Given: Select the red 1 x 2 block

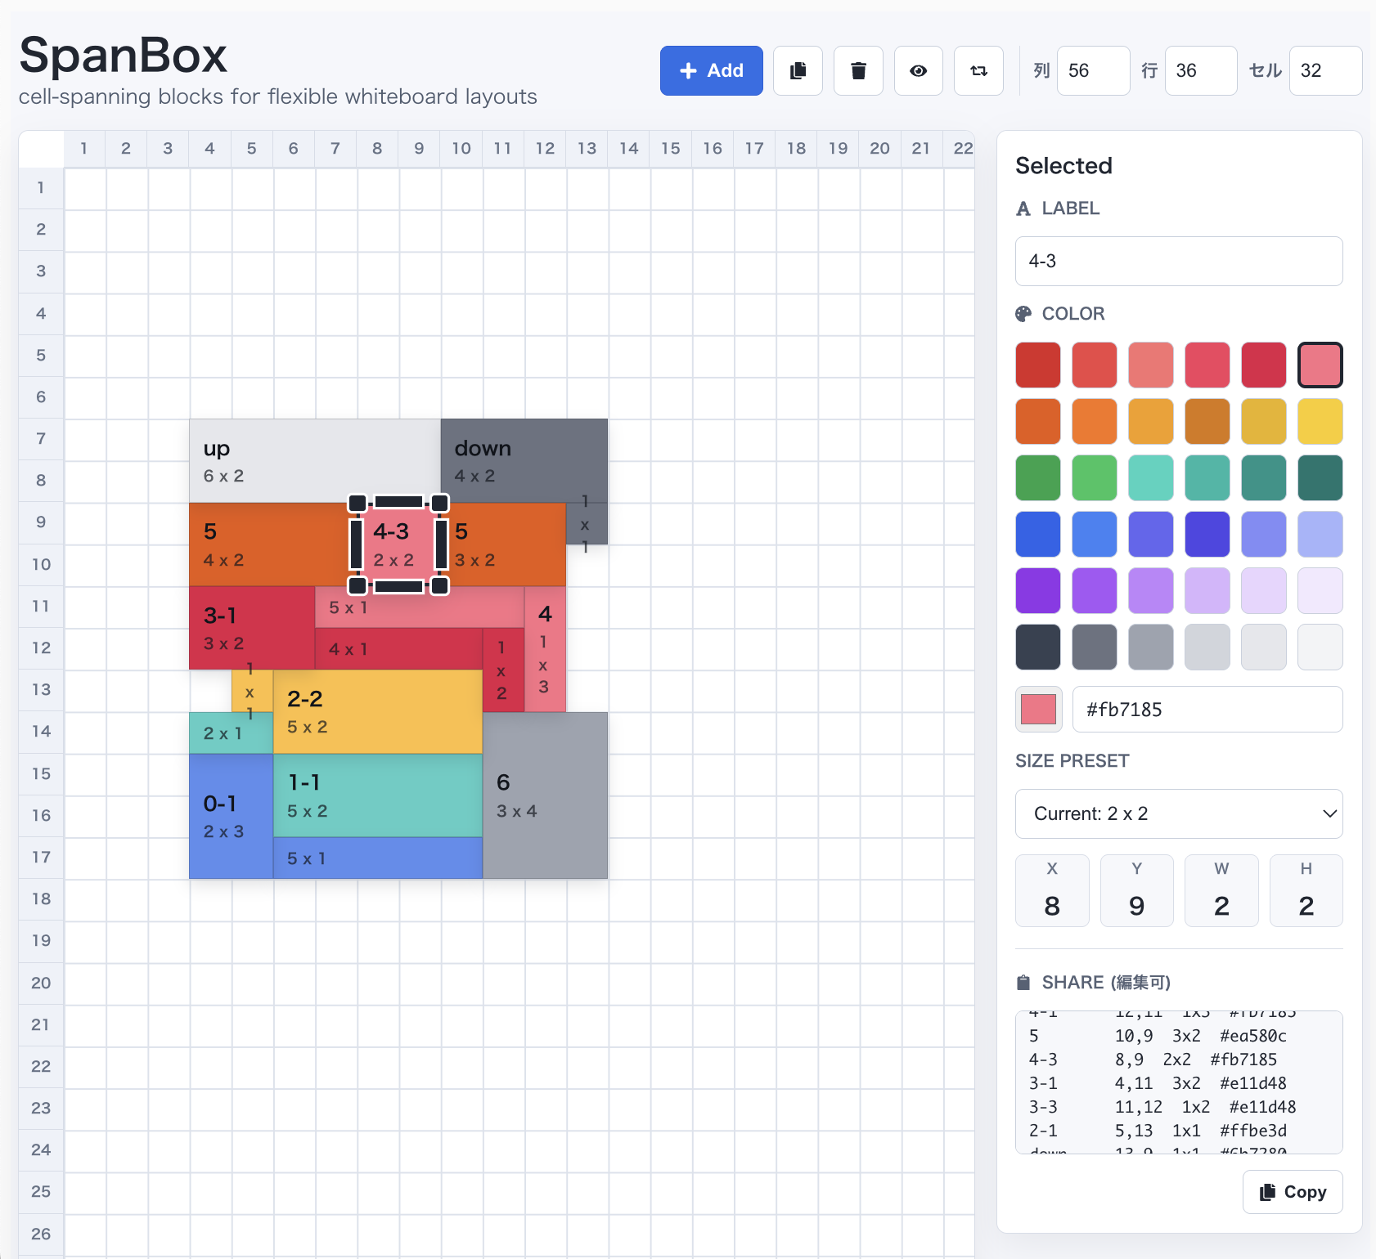Looking at the screenshot, I should 503,670.
